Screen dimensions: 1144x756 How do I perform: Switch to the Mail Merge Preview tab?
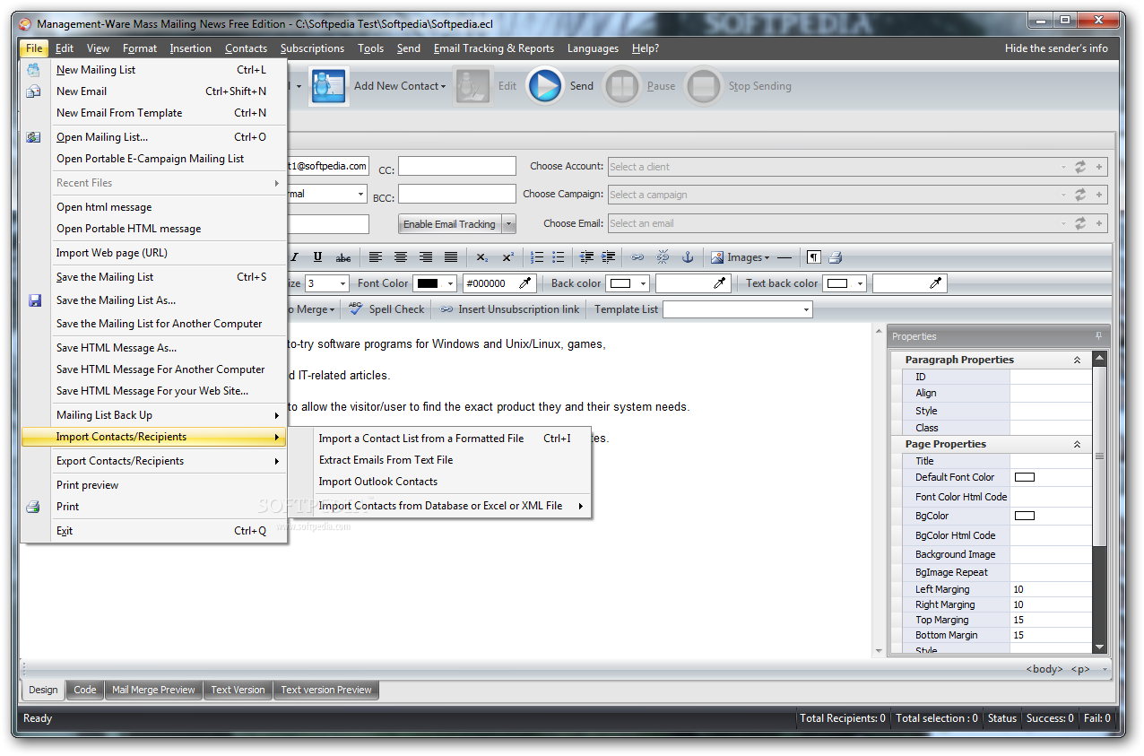pos(153,690)
